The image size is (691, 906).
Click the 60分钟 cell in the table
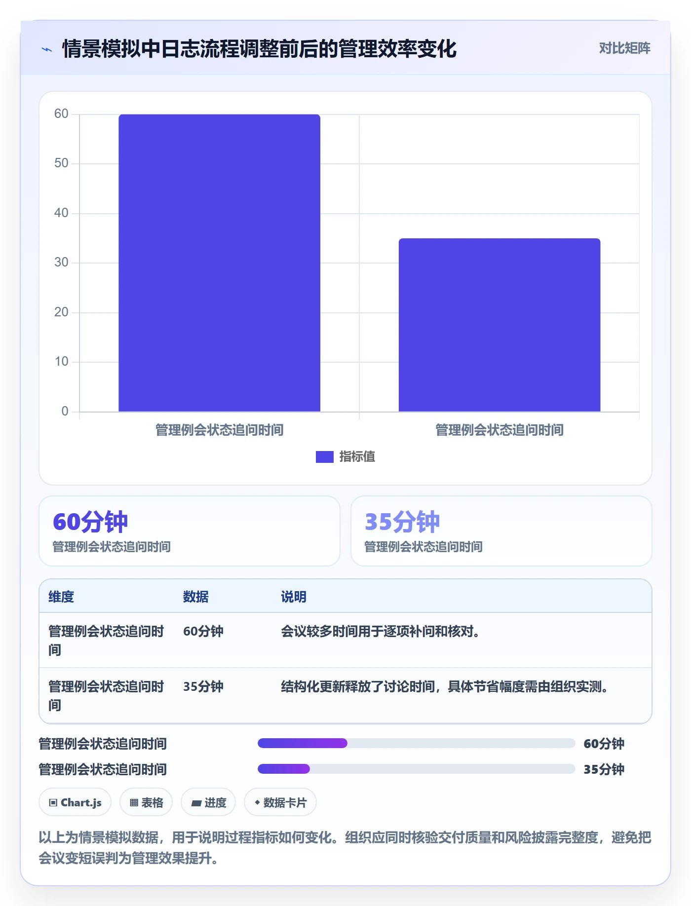pyautogui.click(x=203, y=631)
